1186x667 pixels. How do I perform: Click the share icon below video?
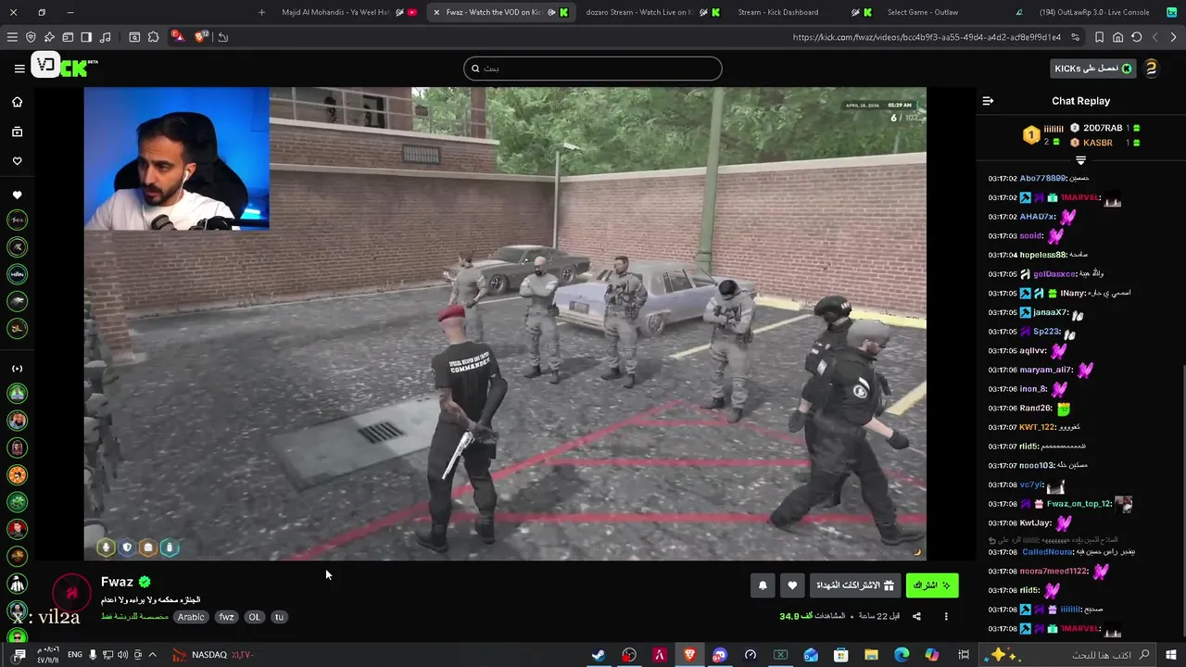pos(916,616)
